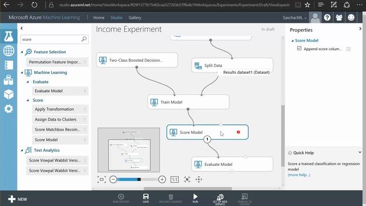Click the Save disk icon

tap(146, 198)
